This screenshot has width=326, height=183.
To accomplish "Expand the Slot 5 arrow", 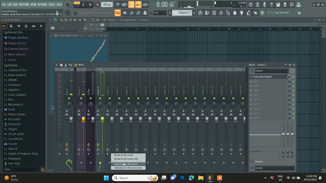I will 251,95.
